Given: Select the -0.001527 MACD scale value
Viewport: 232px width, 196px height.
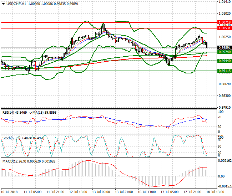Looking at the screenshot, I should point(225,186).
